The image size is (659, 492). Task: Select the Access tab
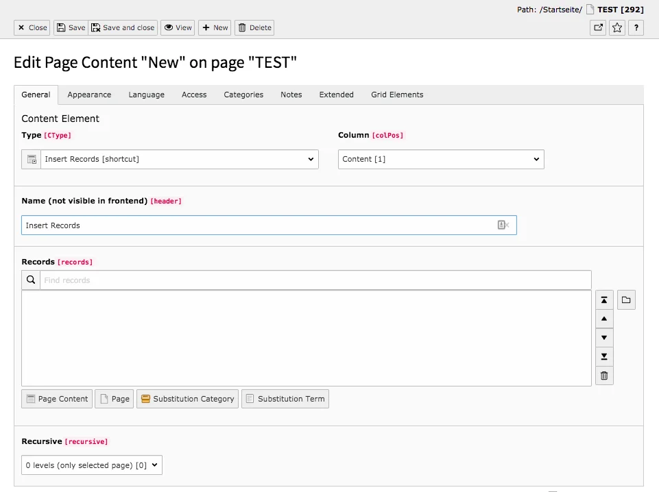194,95
